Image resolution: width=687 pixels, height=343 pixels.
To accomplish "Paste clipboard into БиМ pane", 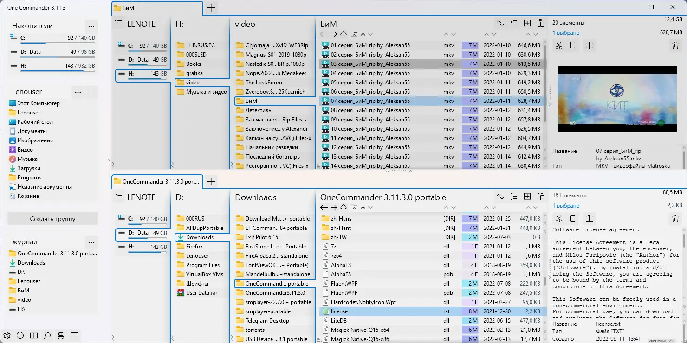I will click(541, 23).
